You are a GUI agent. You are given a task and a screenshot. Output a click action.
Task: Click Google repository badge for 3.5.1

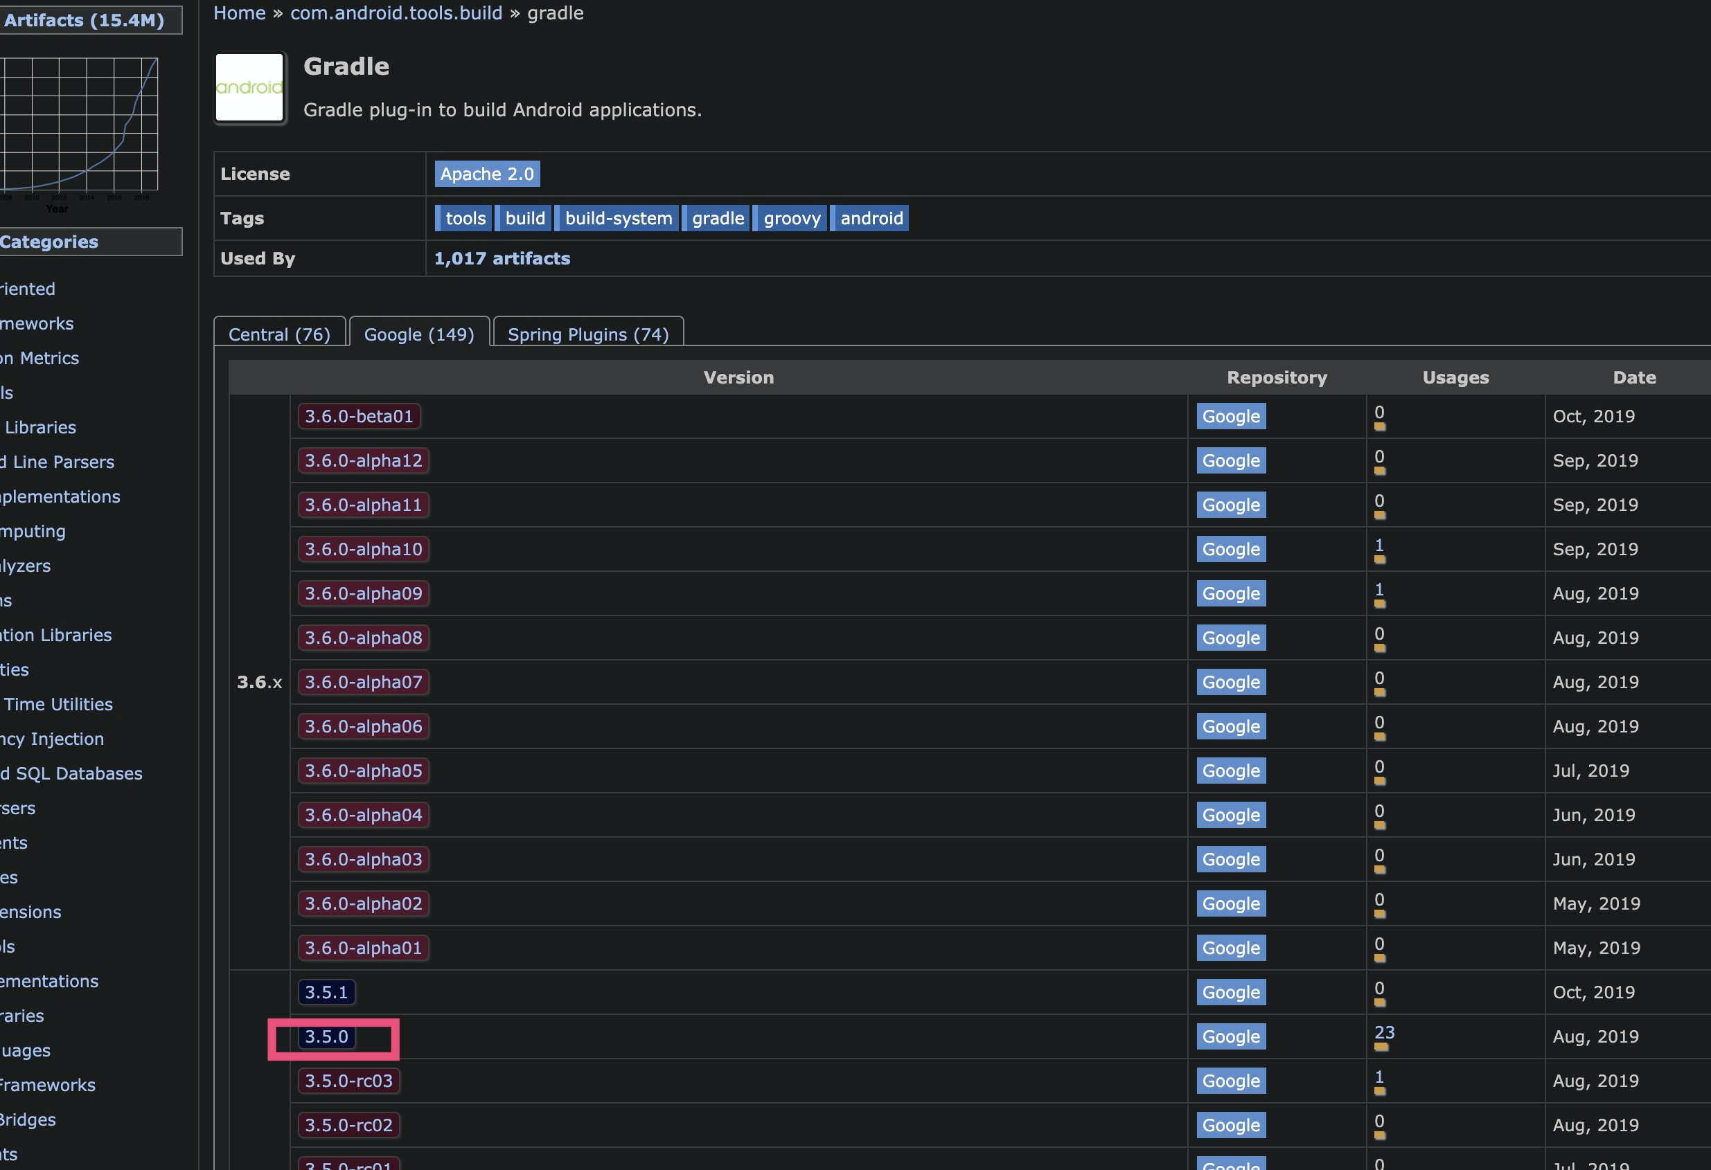(1230, 993)
